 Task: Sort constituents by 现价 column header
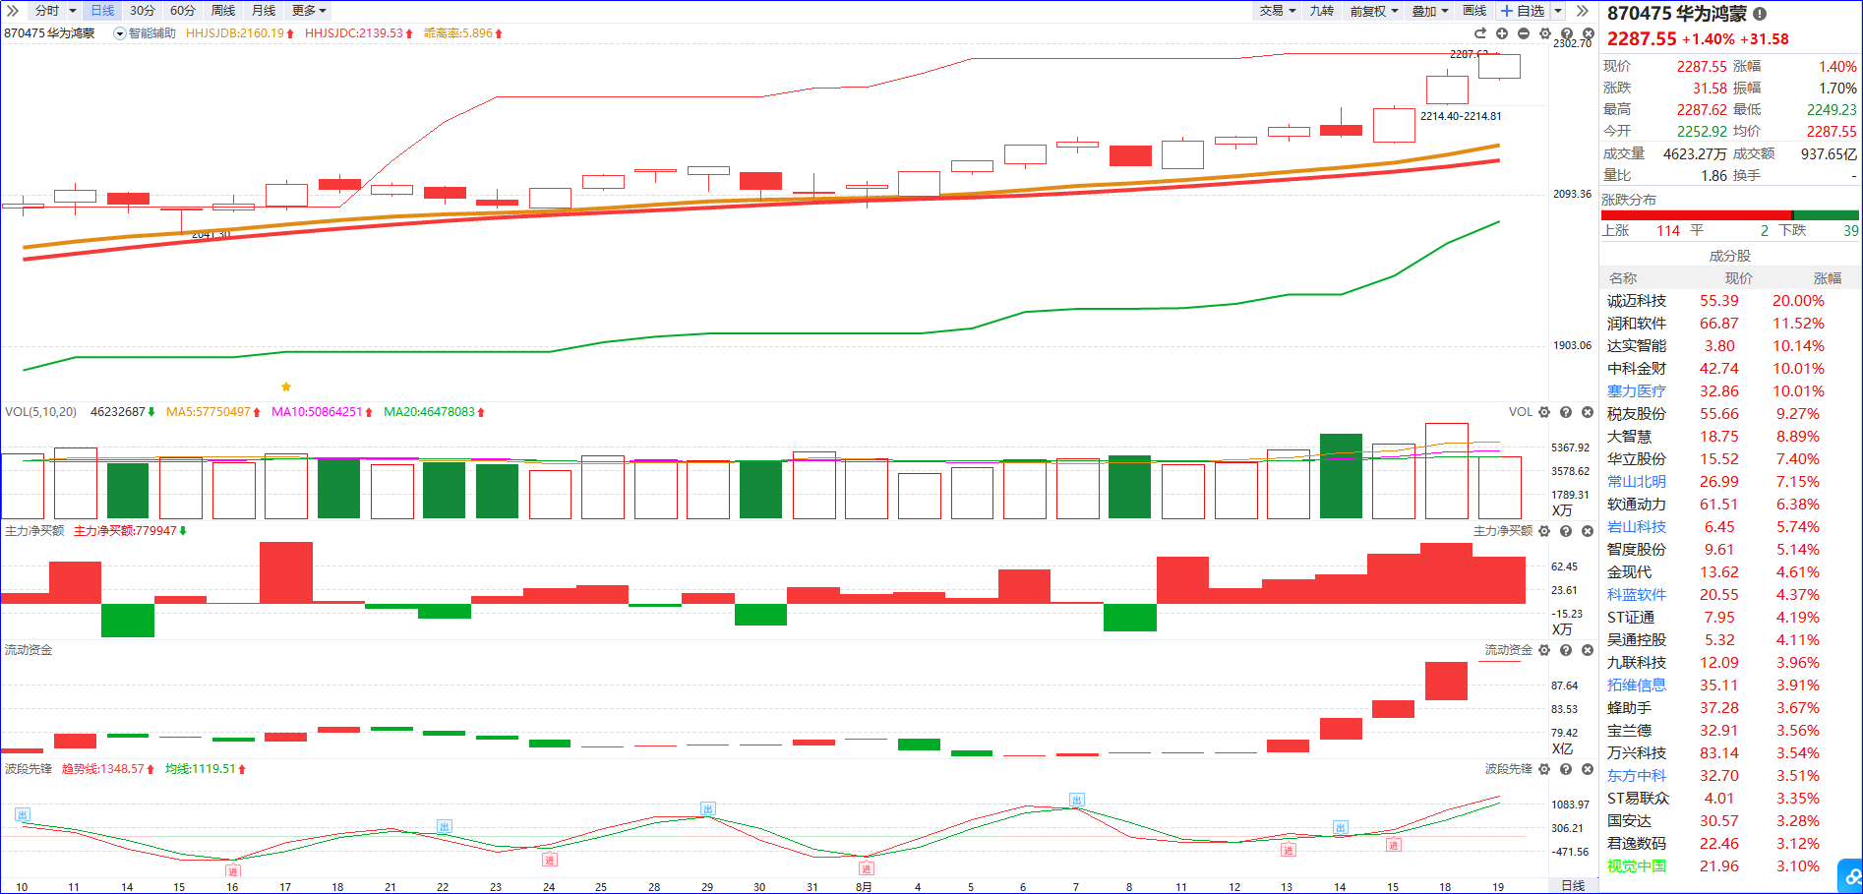(x=1738, y=278)
